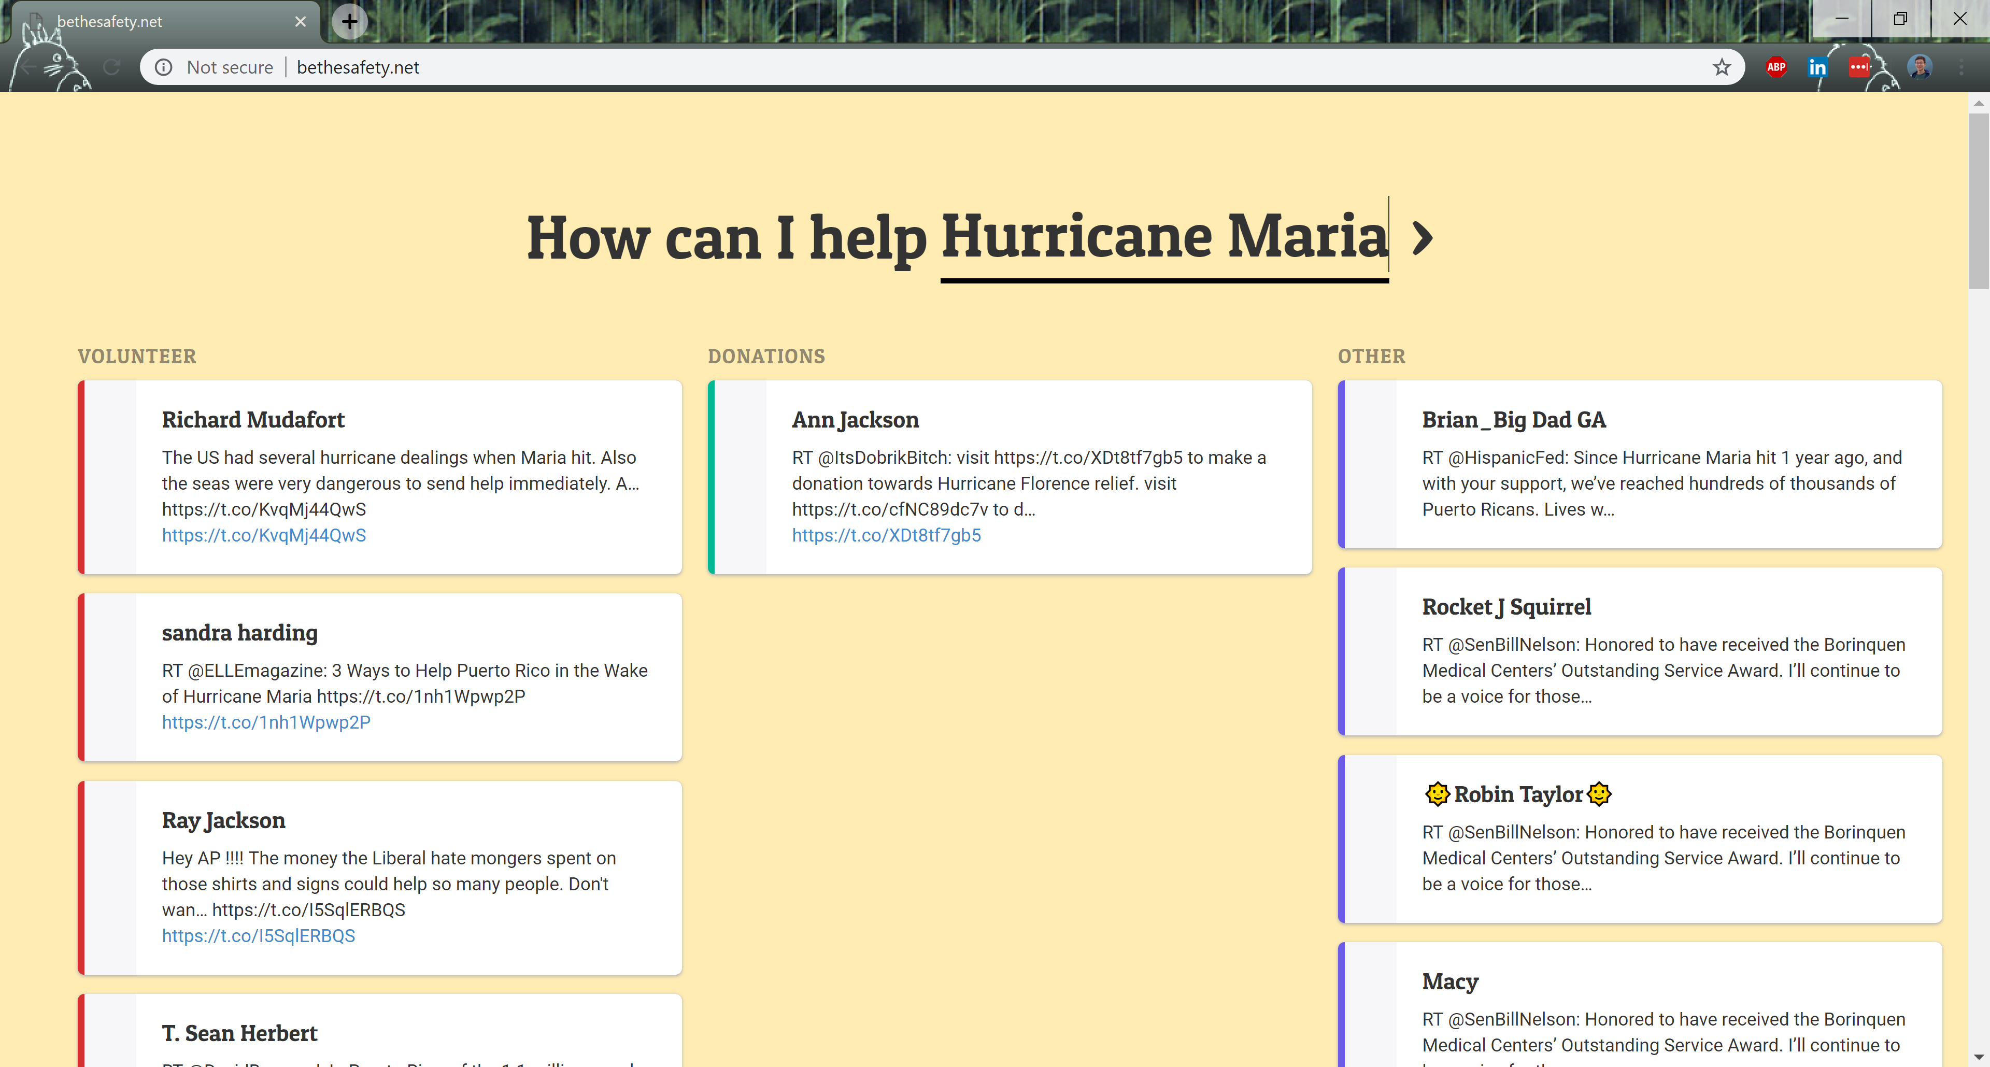
Task: Open the I5SqlERBQS blue link
Action: coord(258,936)
